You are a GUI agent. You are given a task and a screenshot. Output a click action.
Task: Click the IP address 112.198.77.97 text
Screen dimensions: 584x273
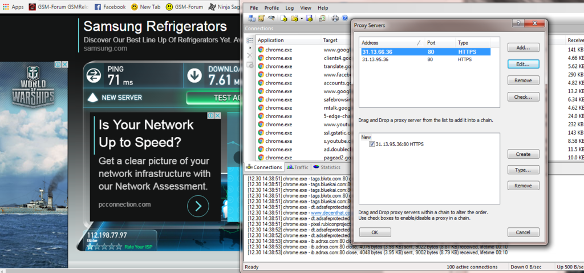coord(107,235)
